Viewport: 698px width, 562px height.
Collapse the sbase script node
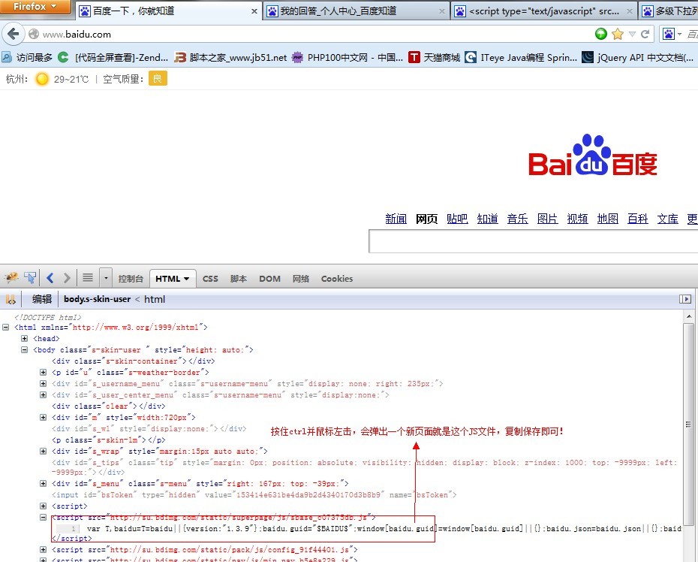pyautogui.click(x=44, y=517)
